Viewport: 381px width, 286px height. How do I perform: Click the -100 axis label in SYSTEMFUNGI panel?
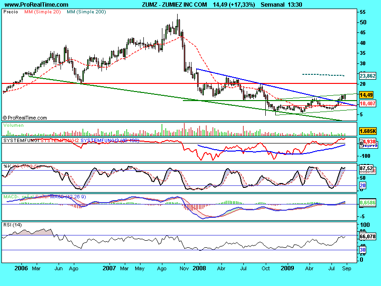click(364, 156)
